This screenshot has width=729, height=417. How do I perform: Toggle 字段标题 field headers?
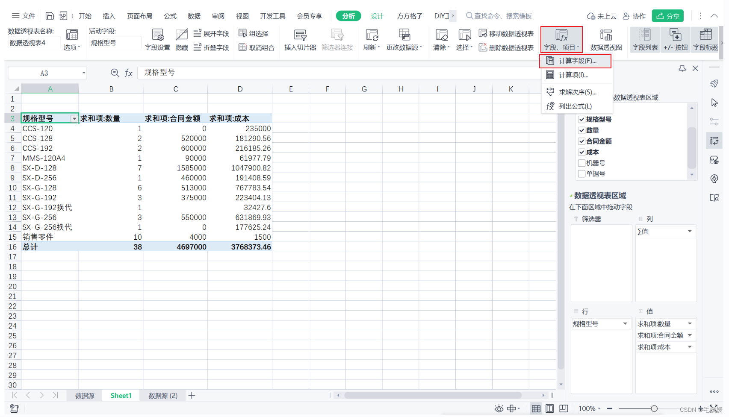[x=705, y=40]
